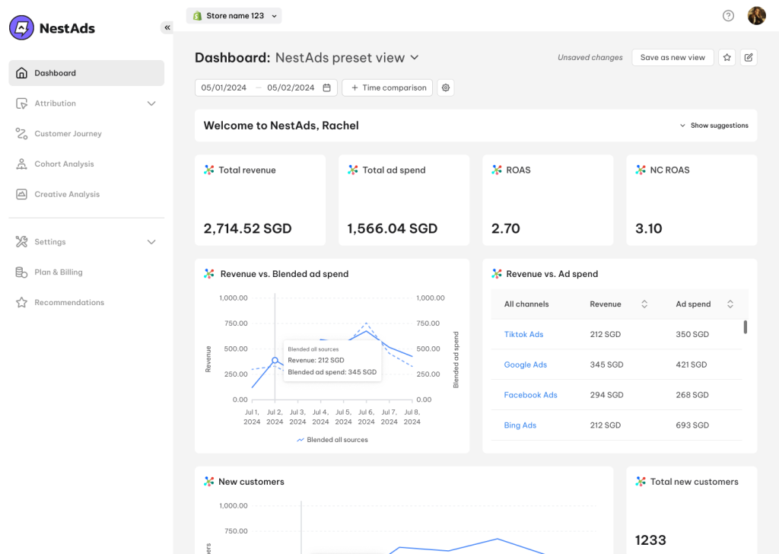Open the Tiktok Ads channel link

pos(523,335)
